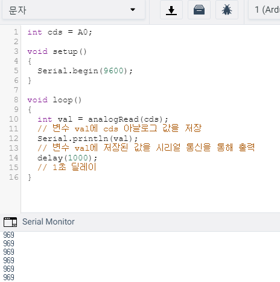
Task: Click 'int val = analogRead(cds);' line
Action: pyautogui.click(x=103, y=119)
